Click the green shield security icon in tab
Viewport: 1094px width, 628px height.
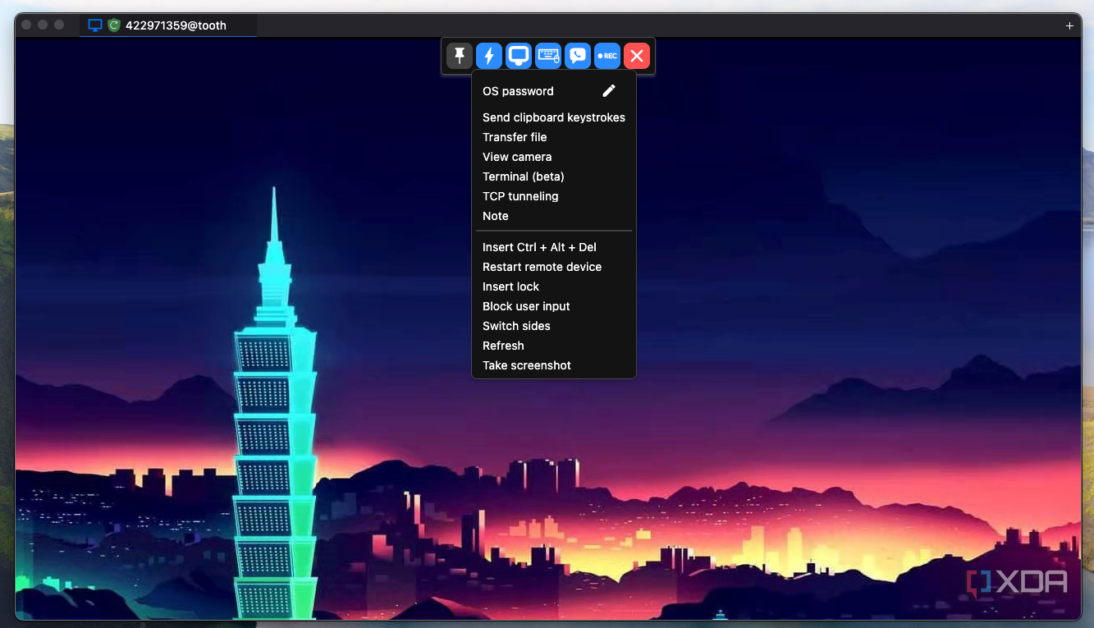114,25
